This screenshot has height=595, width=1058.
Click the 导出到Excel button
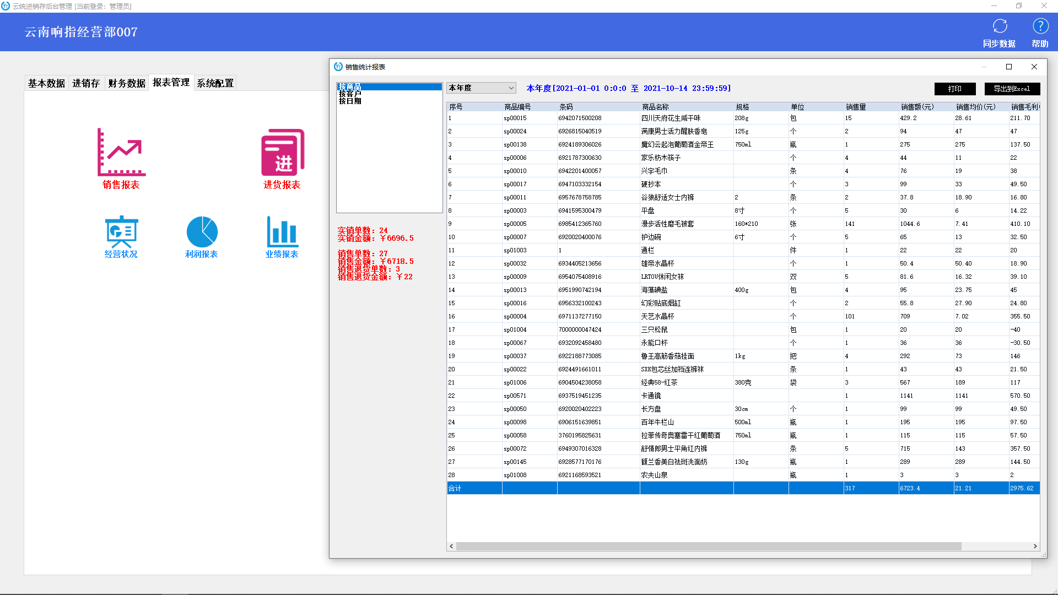[1012, 89]
